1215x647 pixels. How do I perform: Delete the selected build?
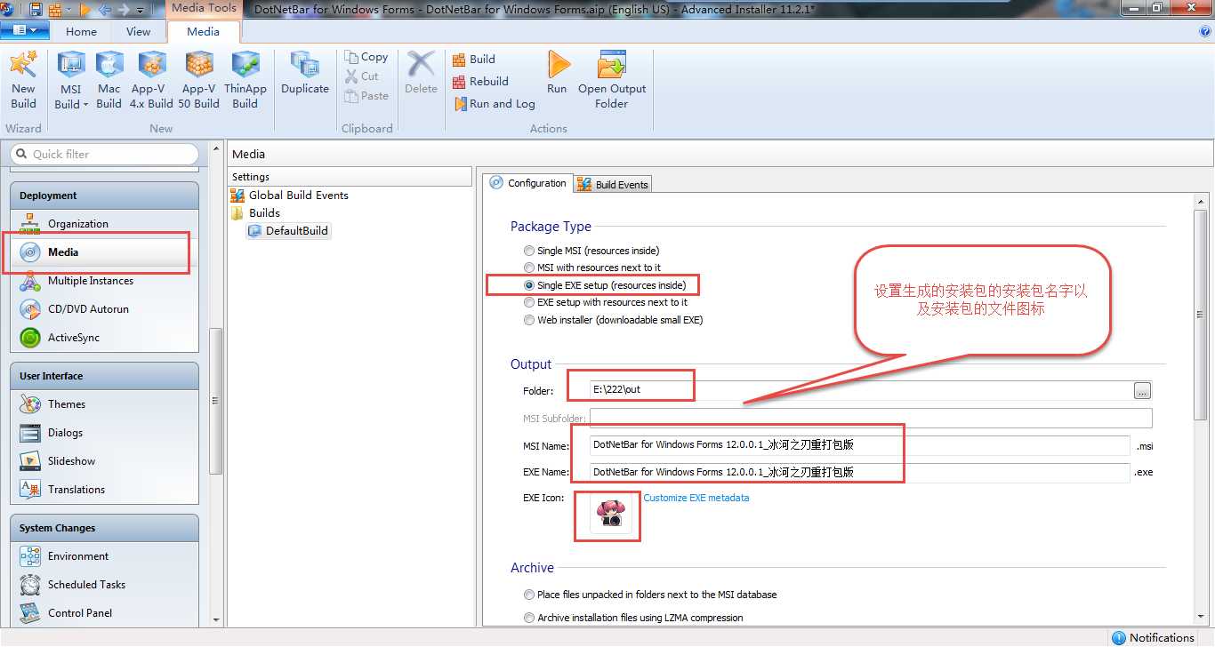[421, 73]
